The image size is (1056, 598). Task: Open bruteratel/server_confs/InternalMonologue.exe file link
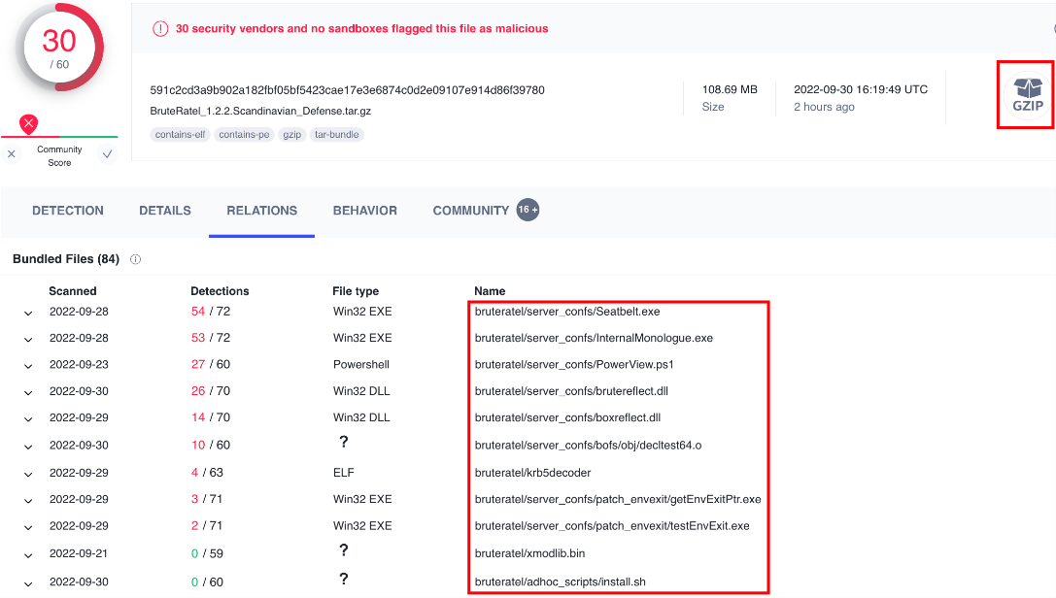(x=594, y=338)
